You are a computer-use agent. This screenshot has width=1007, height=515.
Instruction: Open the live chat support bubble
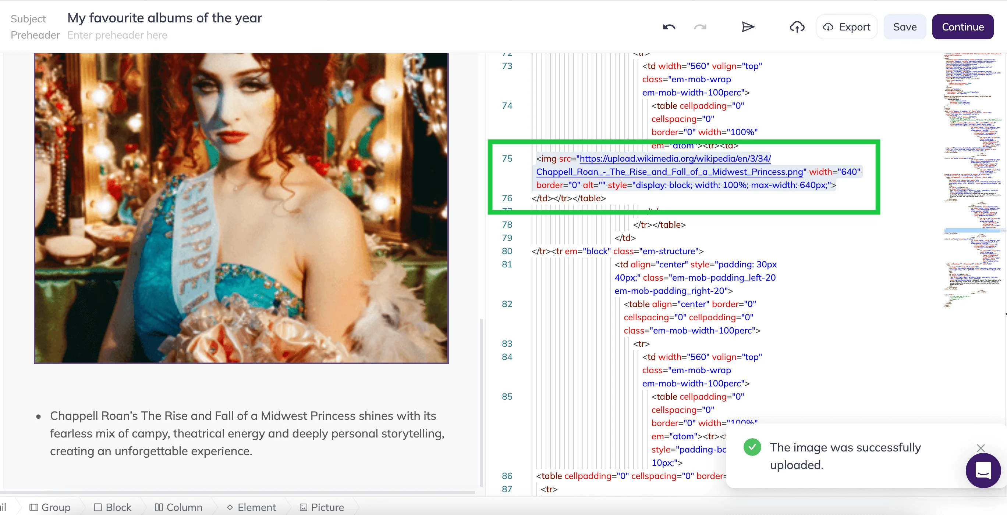coord(983,471)
